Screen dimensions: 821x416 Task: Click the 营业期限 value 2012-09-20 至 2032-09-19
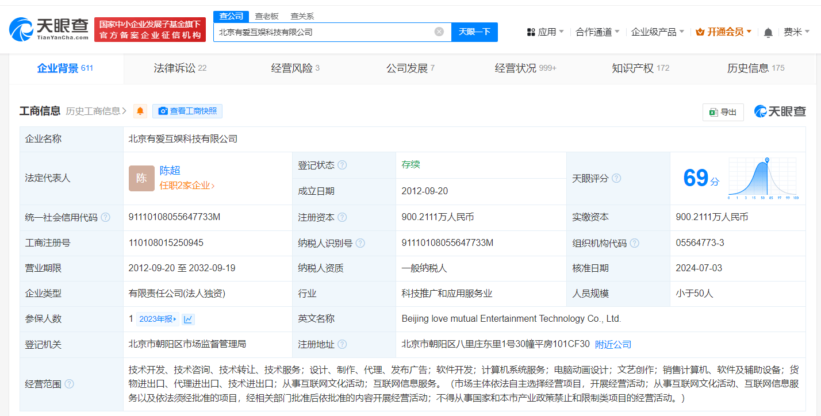[182, 268]
